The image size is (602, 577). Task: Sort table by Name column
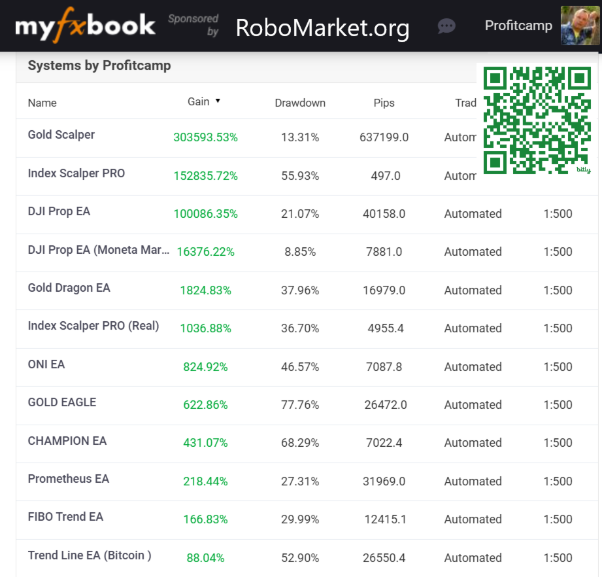pos(42,103)
